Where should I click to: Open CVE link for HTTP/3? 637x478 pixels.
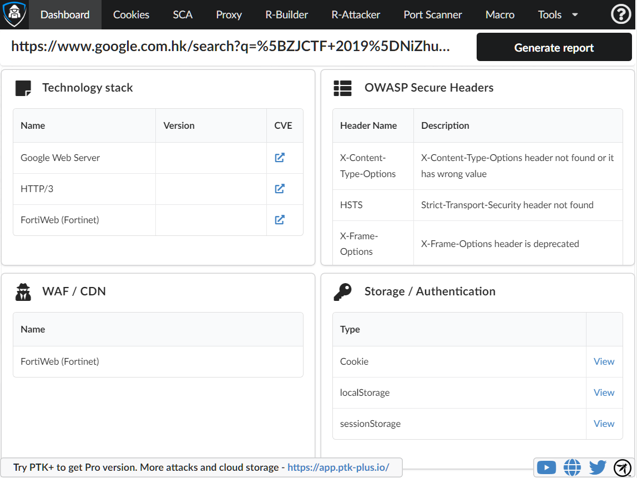(280, 189)
